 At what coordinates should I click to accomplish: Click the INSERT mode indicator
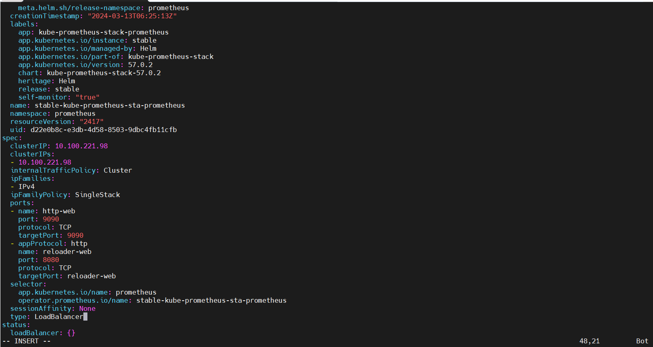pyautogui.click(x=26, y=341)
